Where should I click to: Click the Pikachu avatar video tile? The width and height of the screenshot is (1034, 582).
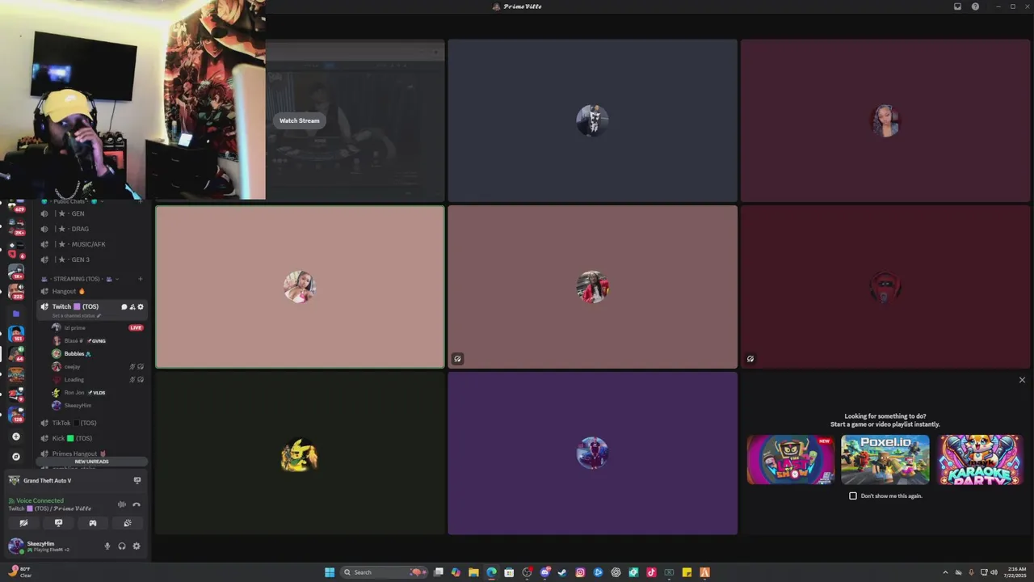coord(300,453)
